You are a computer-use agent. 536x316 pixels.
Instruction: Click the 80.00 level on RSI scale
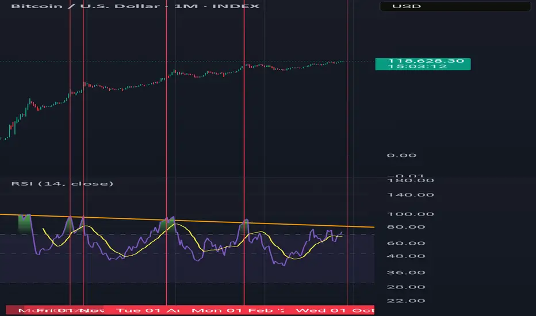(406, 227)
